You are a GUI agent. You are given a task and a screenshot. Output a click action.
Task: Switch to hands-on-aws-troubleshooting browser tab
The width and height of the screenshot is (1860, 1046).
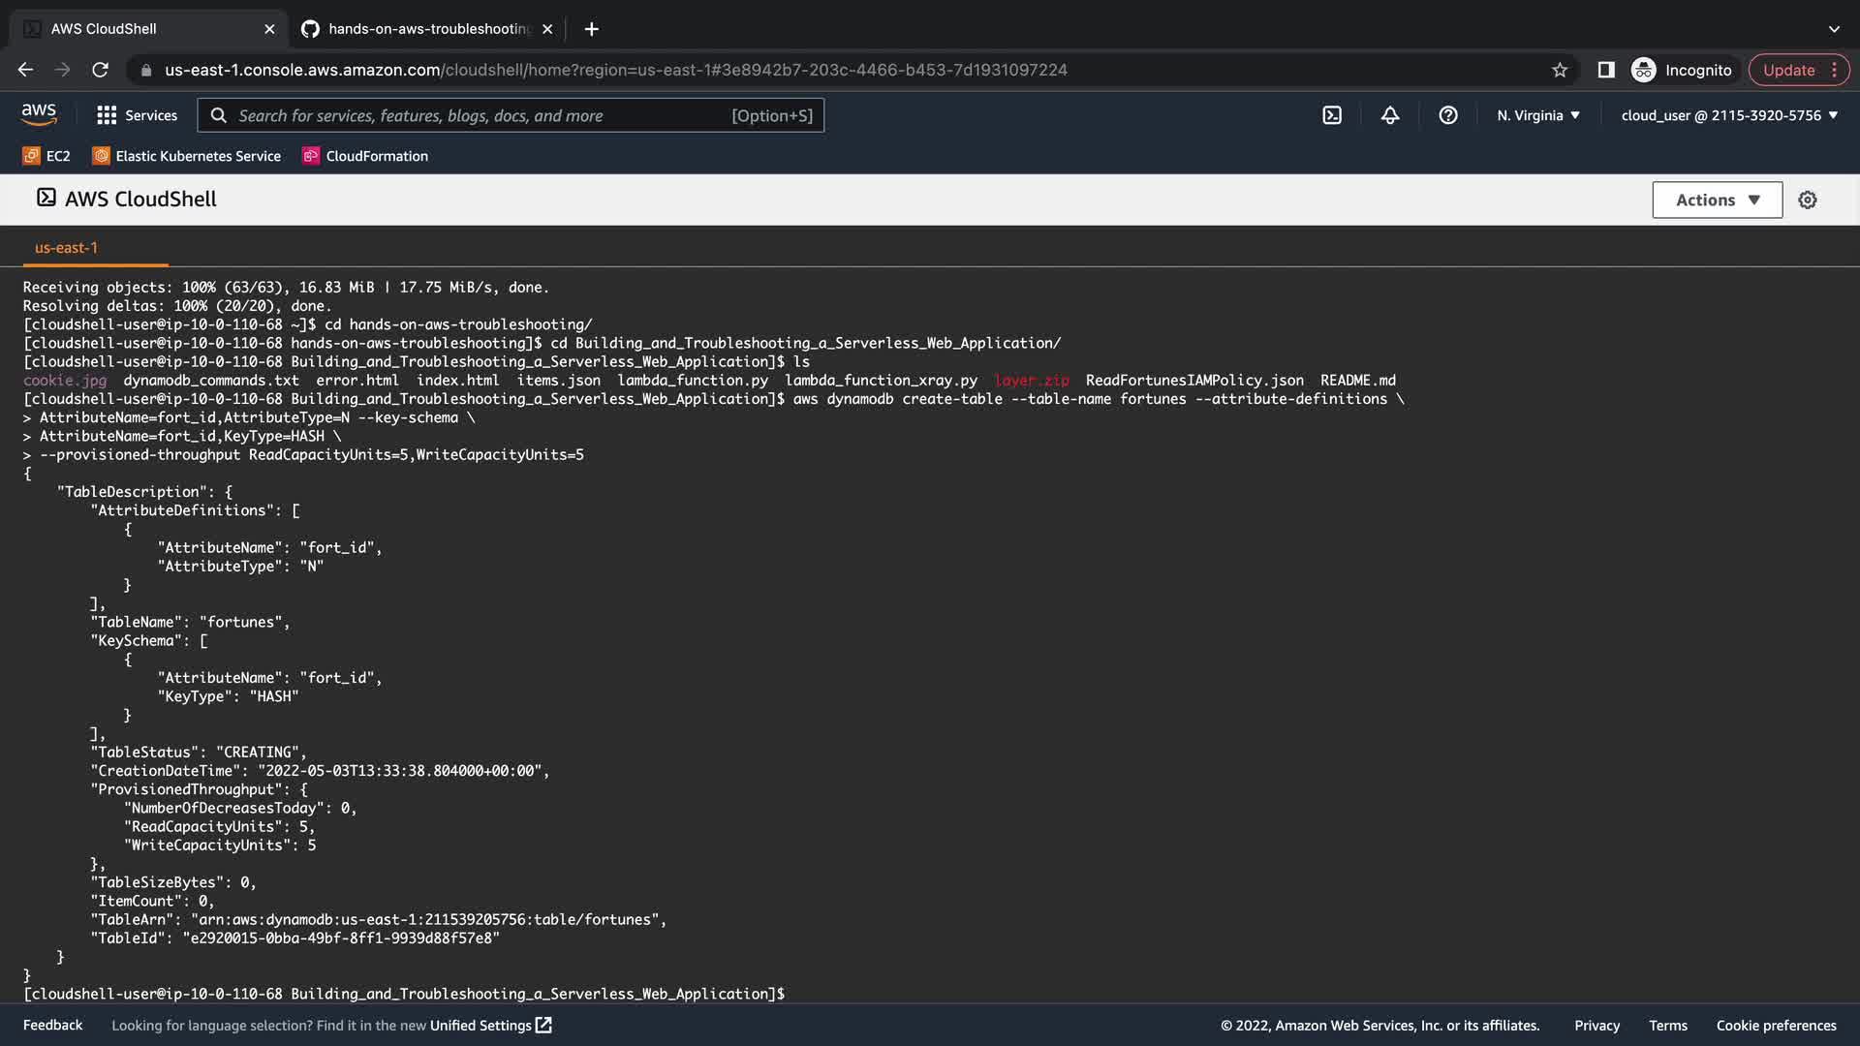click(x=426, y=29)
